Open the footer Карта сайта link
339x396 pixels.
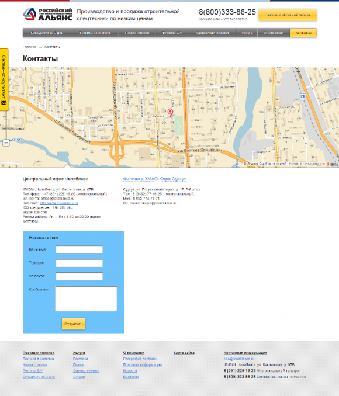point(184,353)
